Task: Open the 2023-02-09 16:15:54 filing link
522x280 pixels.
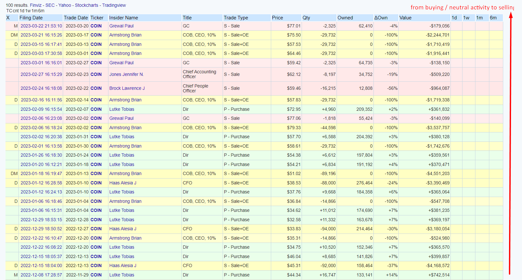Action: [x=41, y=109]
